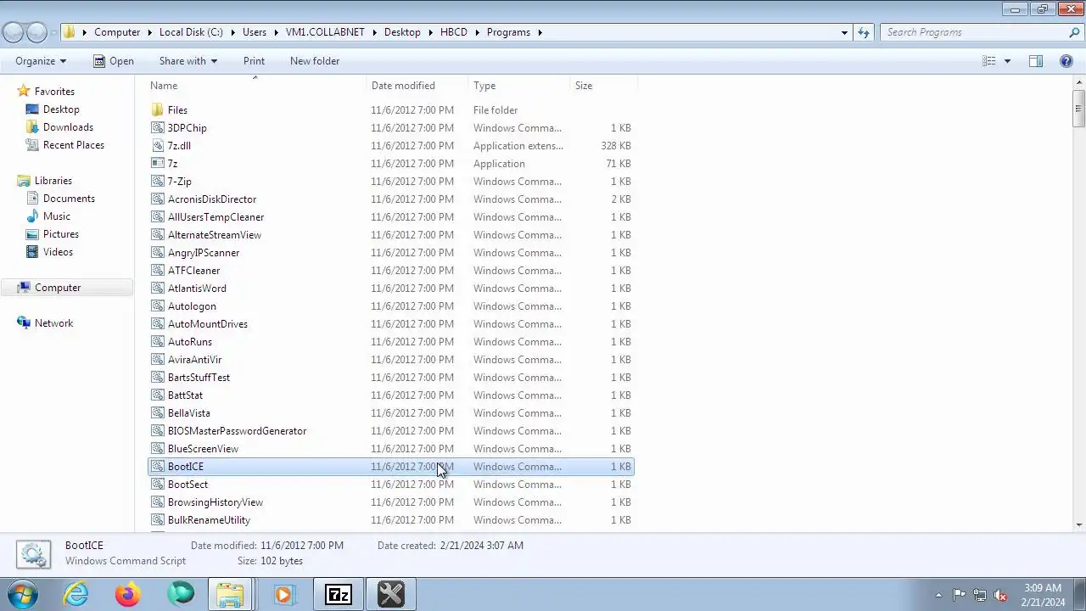Open Downloads in Favorites
Screen dimensions: 1086x611
(x=68, y=127)
